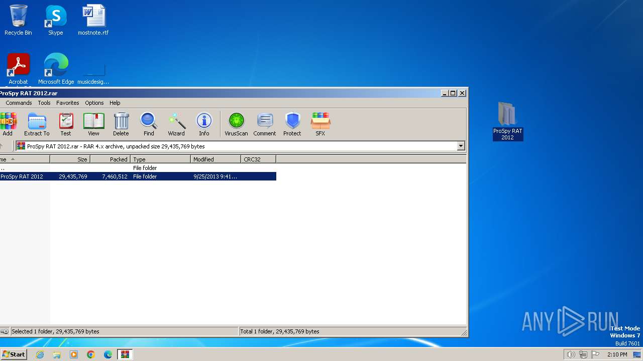Open the Recycle Bin desktop icon
Screen dimensions: 643x361
point(18,20)
